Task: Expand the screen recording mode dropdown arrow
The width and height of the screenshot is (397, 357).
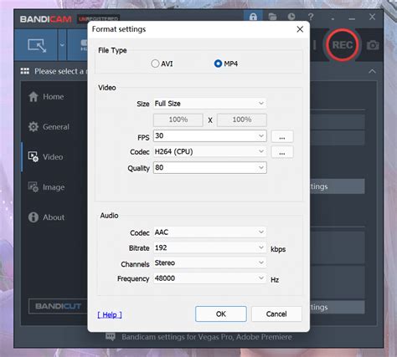Action: 62,45
